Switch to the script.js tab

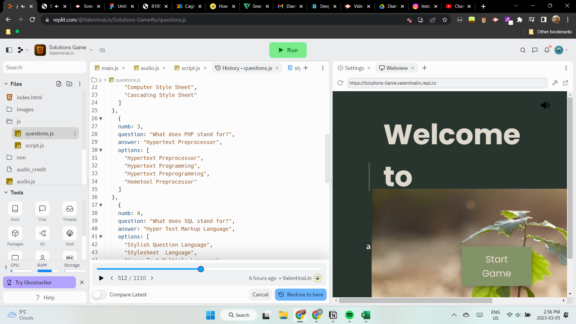coord(190,68)
